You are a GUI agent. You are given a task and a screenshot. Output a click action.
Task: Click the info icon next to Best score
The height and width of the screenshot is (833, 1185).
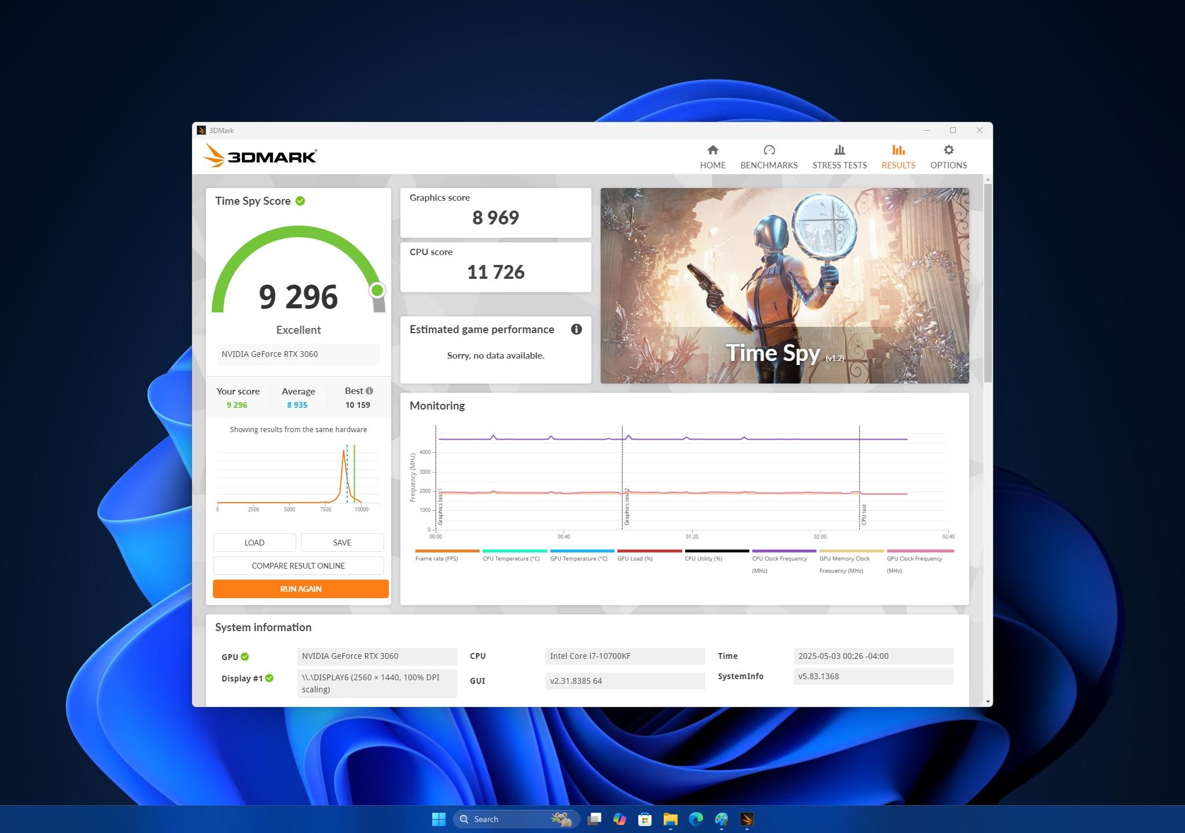(x=369, y=390)
